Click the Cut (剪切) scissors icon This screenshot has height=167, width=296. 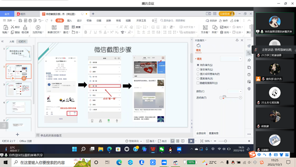pos(13,27)
